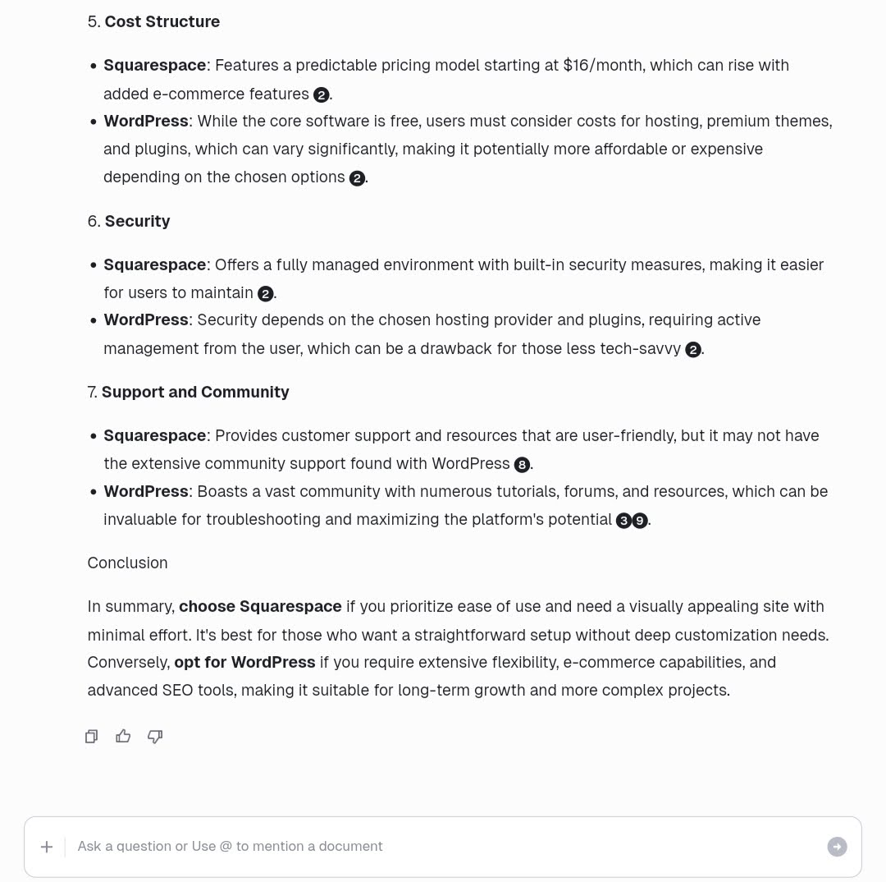The width and height of the screenshot is (886, 882).
Task: Open citation 8 in Squarespace support bullet
Action: click(522, 465)
